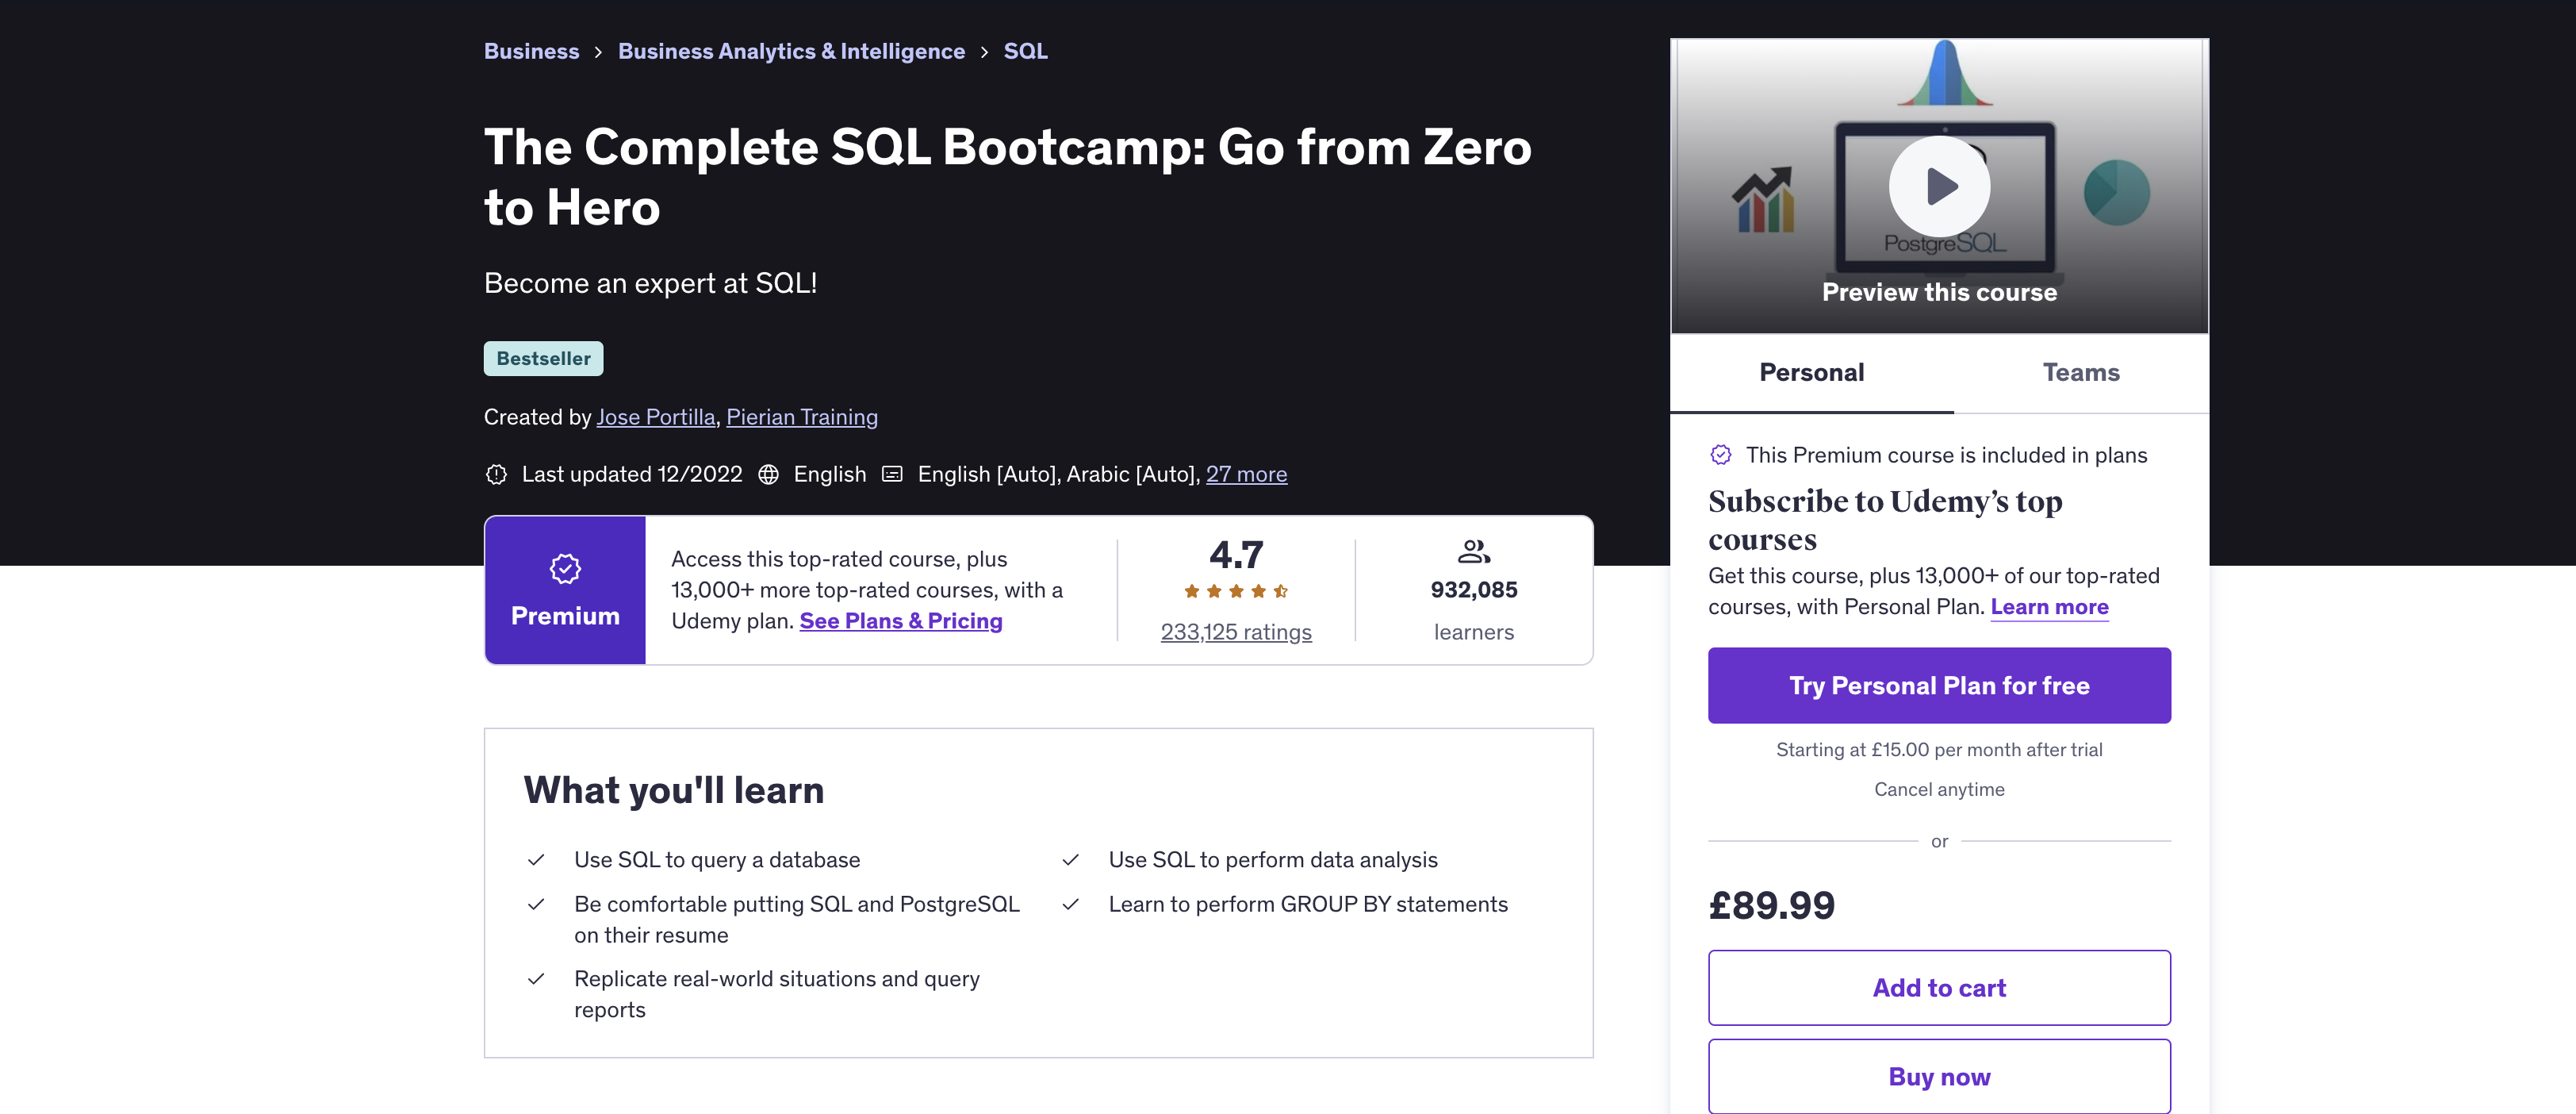Switch to the Teams tab
The image size is (2576, 1114).
(x=2080, y=373)
